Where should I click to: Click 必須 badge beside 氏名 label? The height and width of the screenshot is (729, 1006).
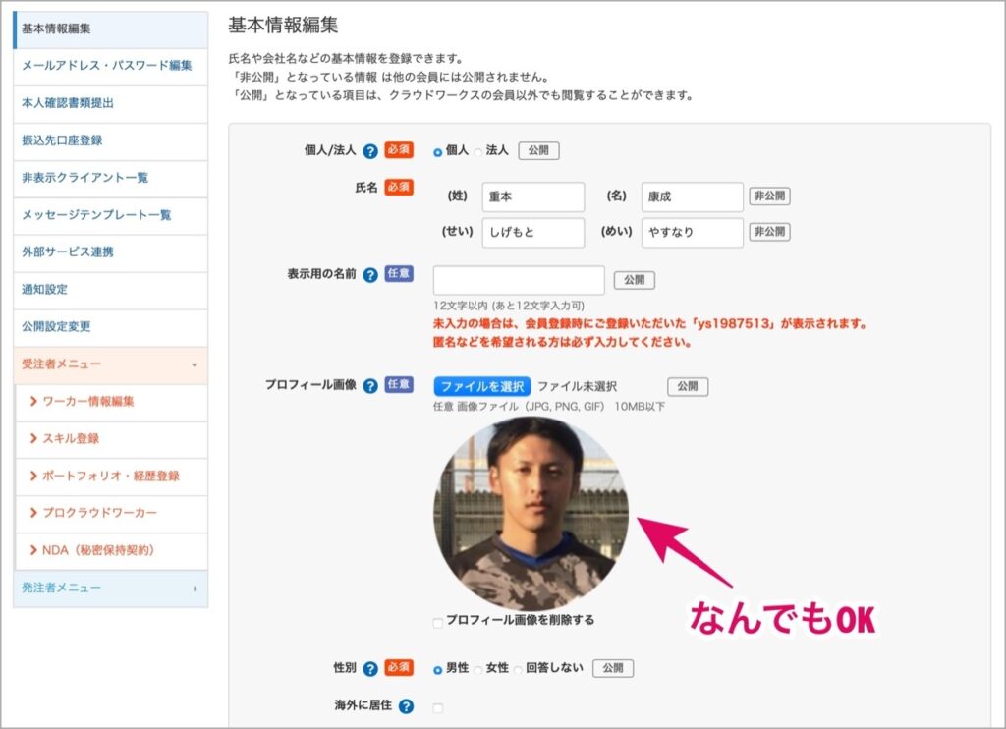click(x=399, y=188)
